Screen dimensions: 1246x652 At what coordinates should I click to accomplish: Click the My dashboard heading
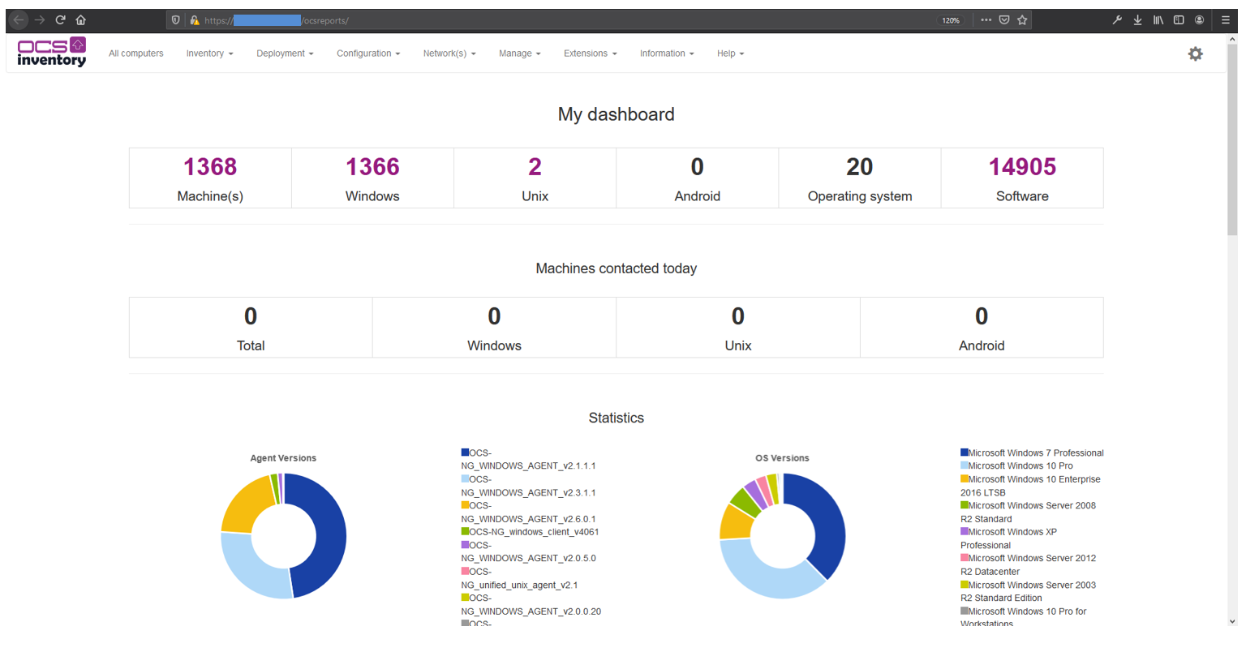(x=616, y=114)
